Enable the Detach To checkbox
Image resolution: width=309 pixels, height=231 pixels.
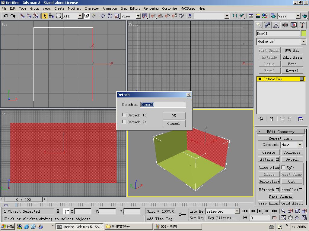[124, 115]
